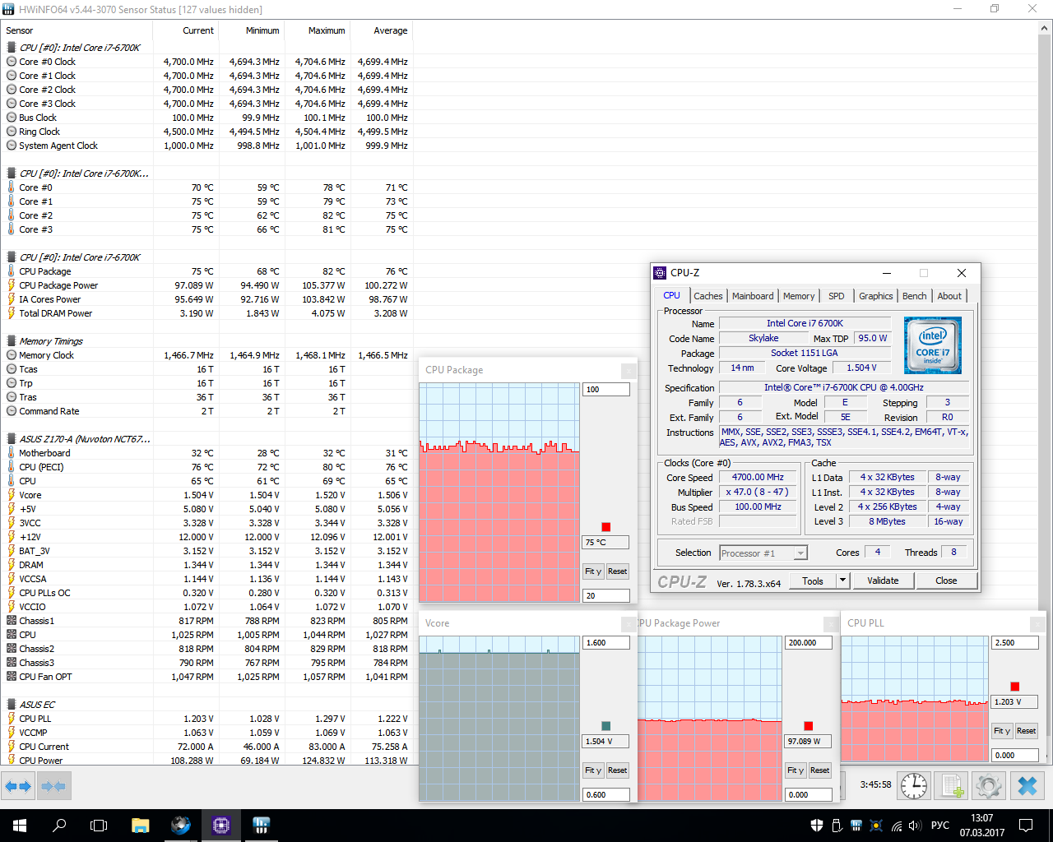Switch to the Mainboard tab in CPU-Z

(753, 296)
